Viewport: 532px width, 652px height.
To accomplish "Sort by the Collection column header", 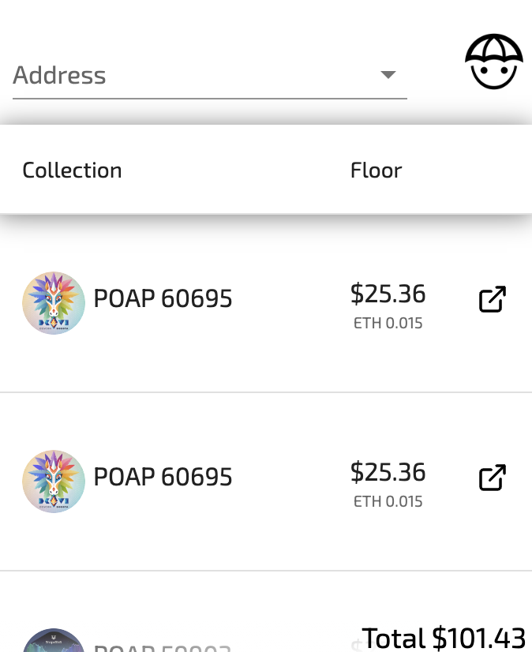I will [72, 170].
